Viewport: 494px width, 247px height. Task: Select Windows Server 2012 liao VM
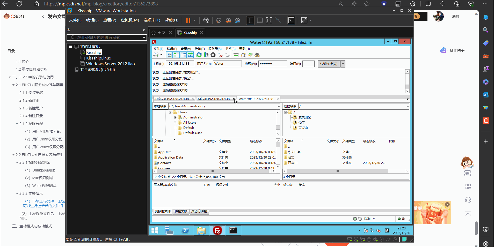(111, 64)
